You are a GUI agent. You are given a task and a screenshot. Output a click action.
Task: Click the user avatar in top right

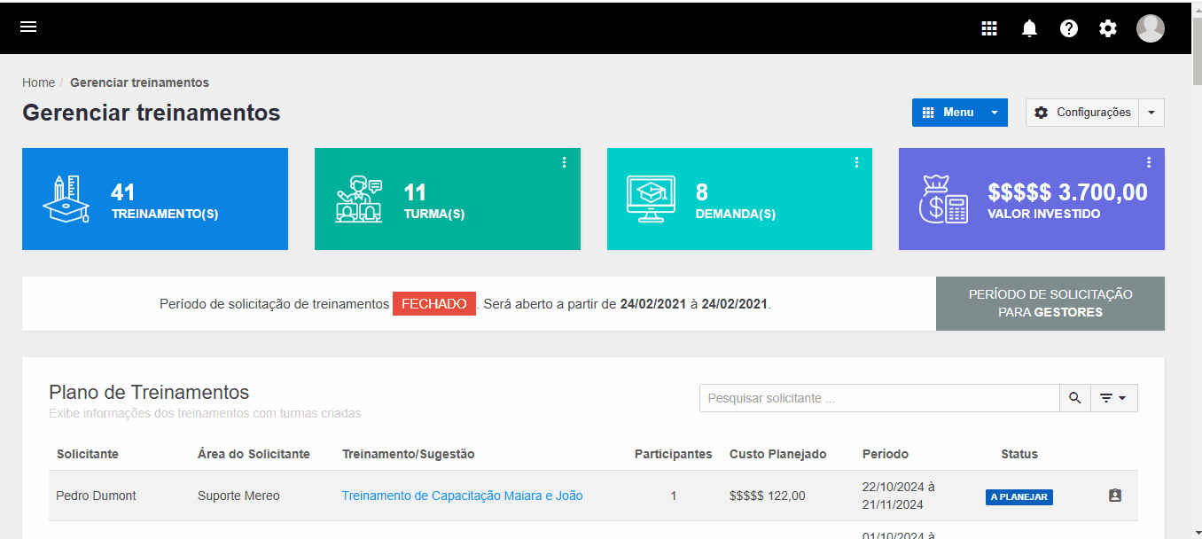(x=1150, y=27)
